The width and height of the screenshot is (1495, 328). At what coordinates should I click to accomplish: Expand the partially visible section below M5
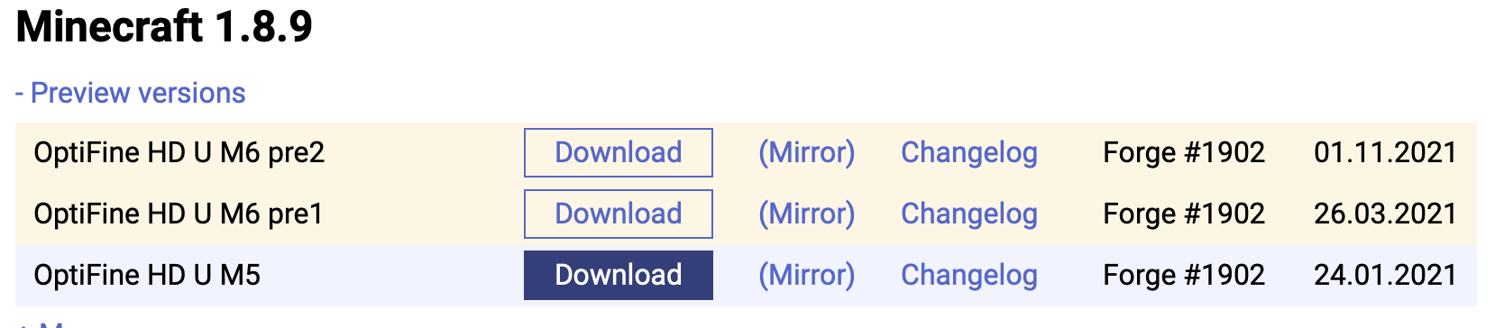[x=41, y=323]
